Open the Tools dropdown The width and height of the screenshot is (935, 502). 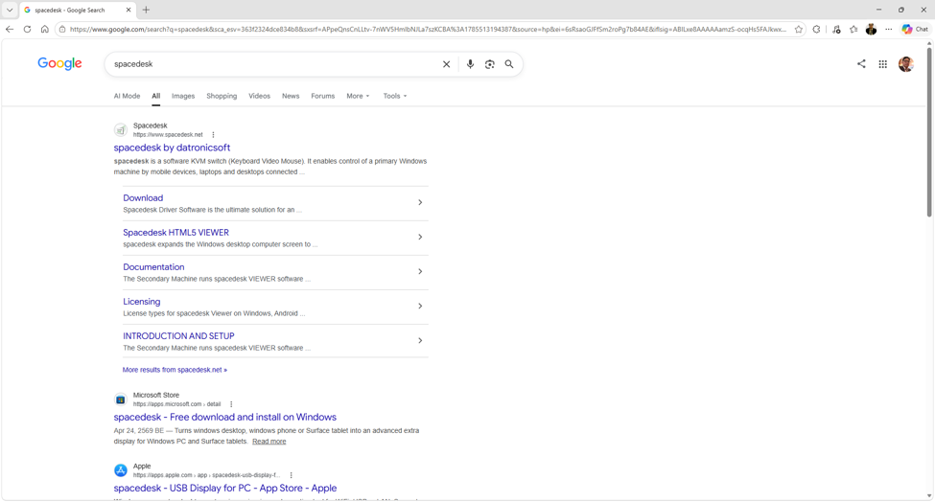point(395,96)
